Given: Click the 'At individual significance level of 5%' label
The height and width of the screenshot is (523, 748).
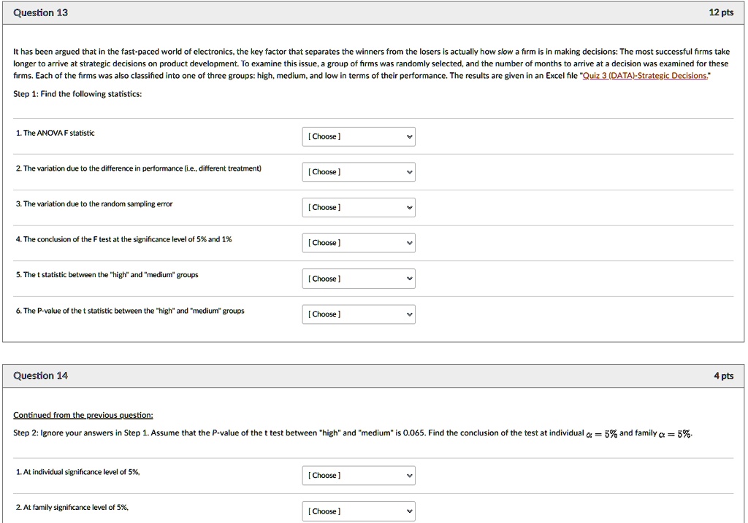Looking at the screenshot, I should [77, 472].
